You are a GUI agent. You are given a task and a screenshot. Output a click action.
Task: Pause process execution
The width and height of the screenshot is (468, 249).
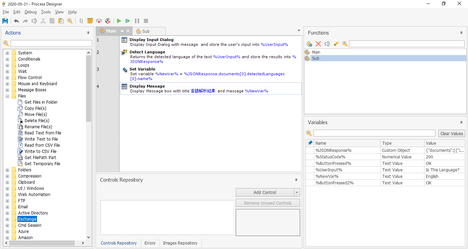click(x=137, y=21)
